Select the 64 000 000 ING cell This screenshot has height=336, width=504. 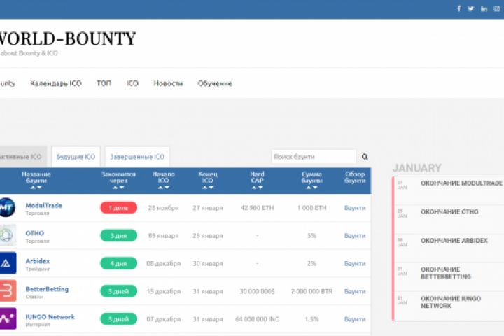point(257,319)
